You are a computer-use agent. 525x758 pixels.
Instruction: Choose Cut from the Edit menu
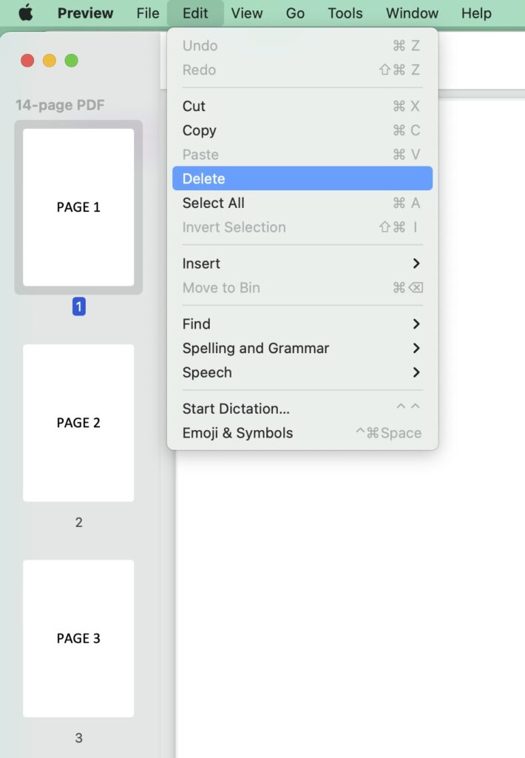coord(194,106)
